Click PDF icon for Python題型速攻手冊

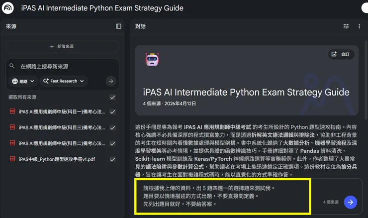(x=12, y=159)
